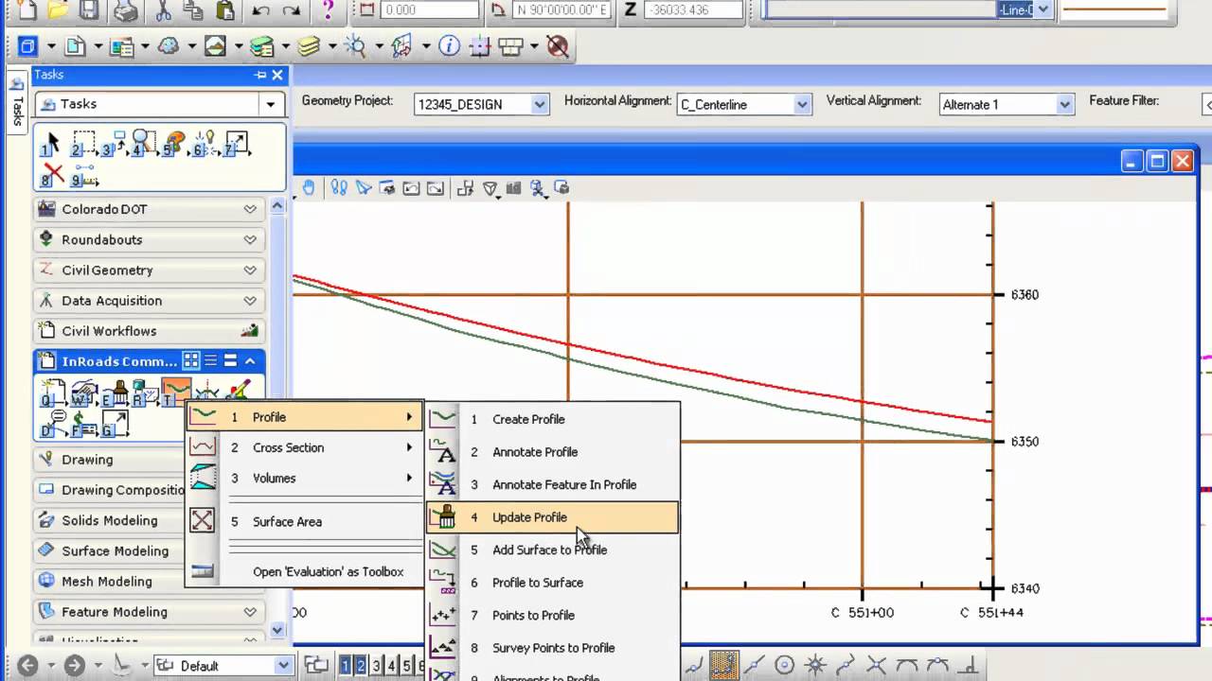The image size is (1212, 681).
Task: Click the highlighted orange snap mode icon
Action: [x=724, y=666]
